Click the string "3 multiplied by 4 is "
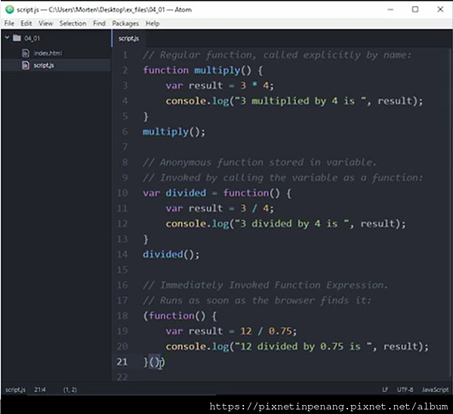This screenshot has height=414, width=453. coord(300,101)
